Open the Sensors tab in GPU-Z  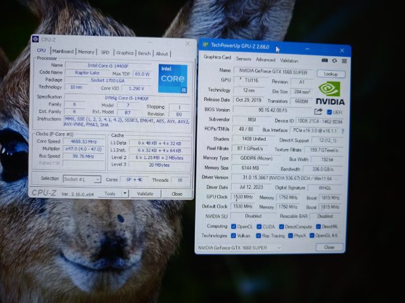(x=244, y=59)
